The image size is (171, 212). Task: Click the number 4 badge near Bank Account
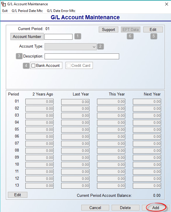pyautogui.click(x=26, y=66)
